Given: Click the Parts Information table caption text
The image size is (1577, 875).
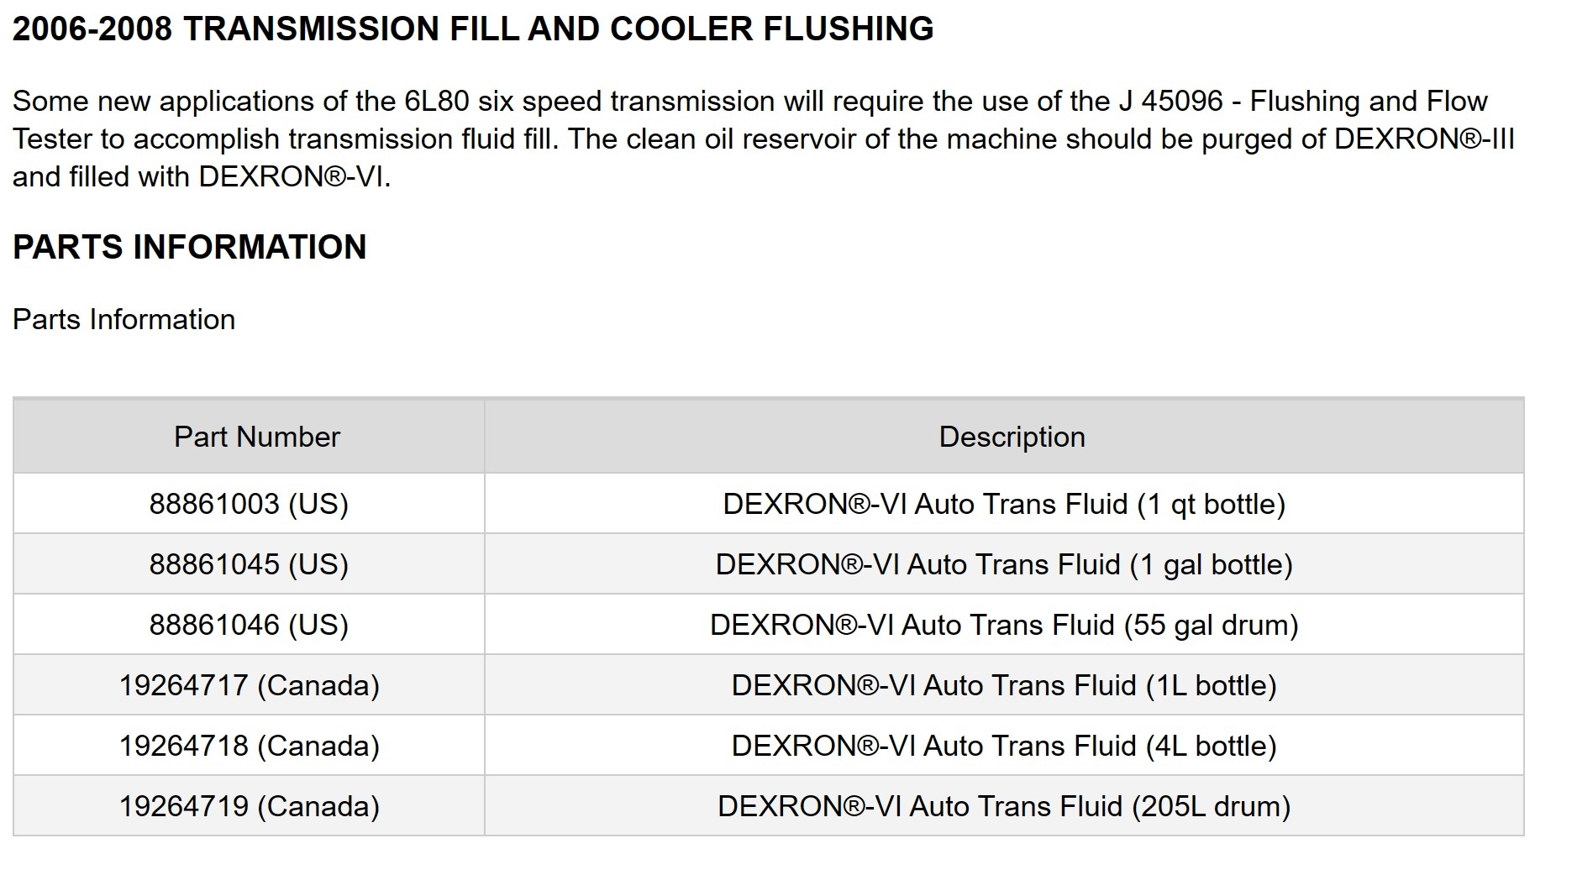Looking at the screenshot, I should 124,319.
